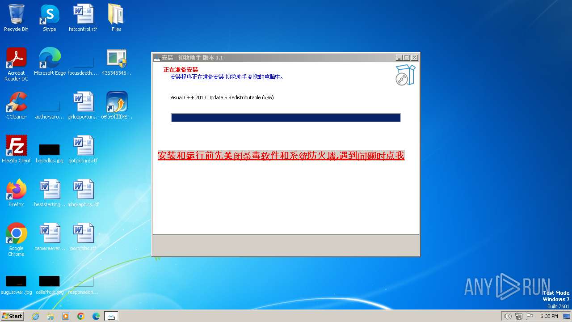Open Edge from the taskbar
572x322 pixels.
point(96,316)
